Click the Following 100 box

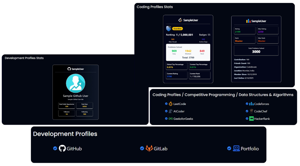point(84,113)
